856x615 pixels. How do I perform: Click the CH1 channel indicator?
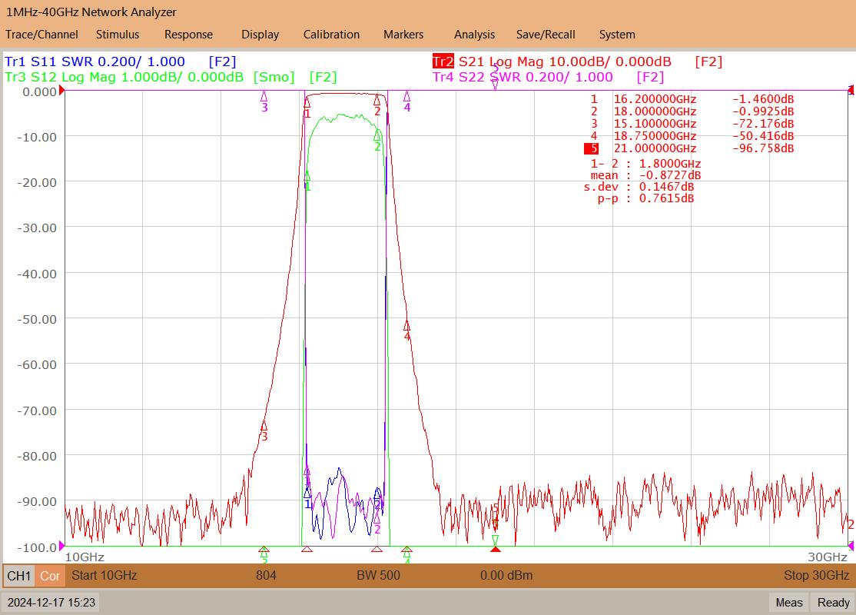coord(19,576)
